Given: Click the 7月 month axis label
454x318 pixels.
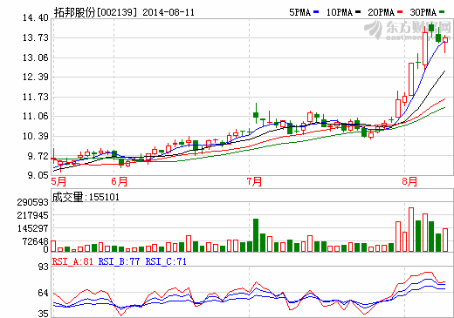Looking at the screenshot, I should (254, 181).
